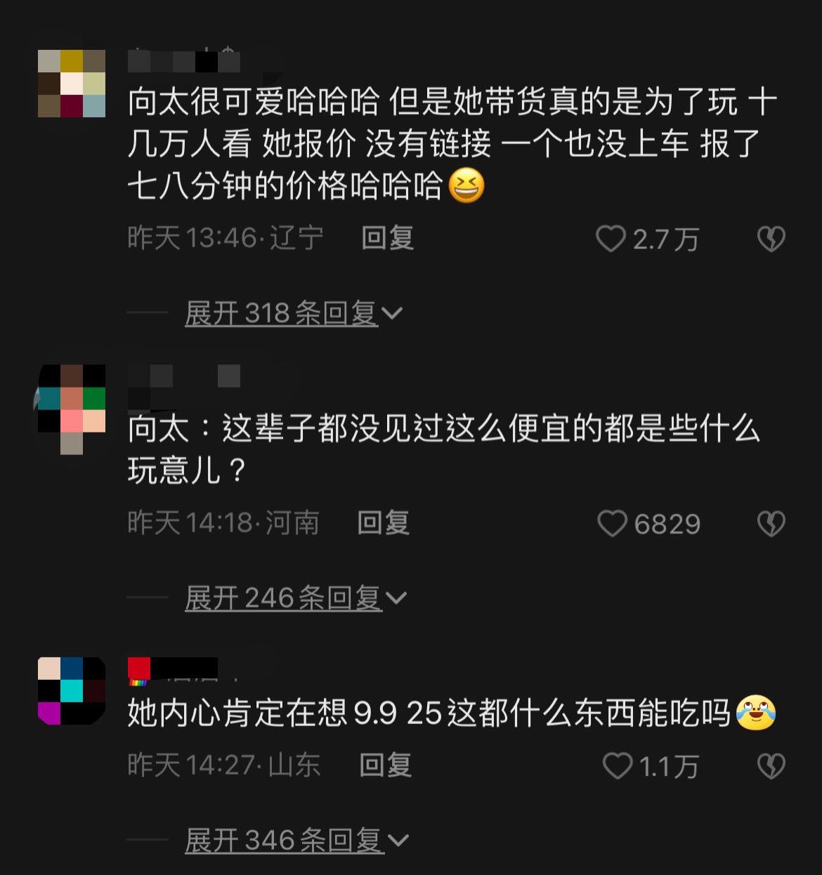
Task: Like the comment with 2.7万 likes
Action: coord(610,239)
